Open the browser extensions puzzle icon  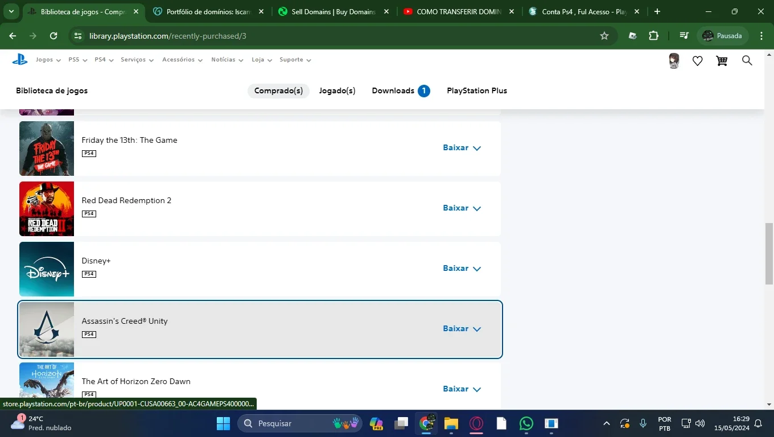[653, 36]
